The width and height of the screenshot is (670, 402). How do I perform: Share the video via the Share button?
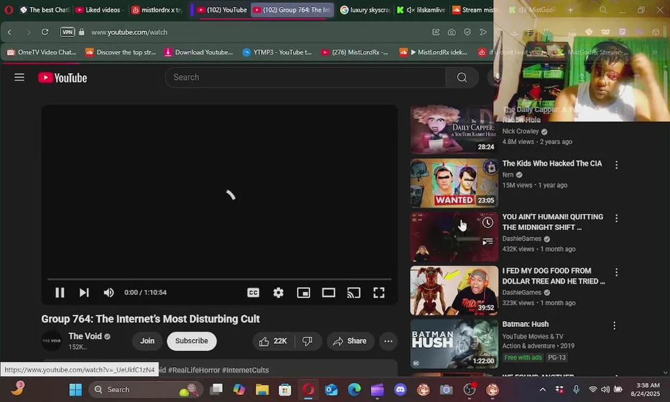point(350,341)
